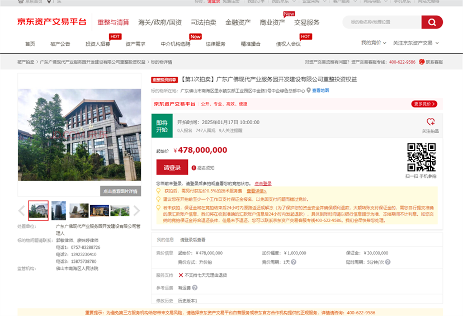
Task: Click the 点击登录 link
Action: click(263, 183)
